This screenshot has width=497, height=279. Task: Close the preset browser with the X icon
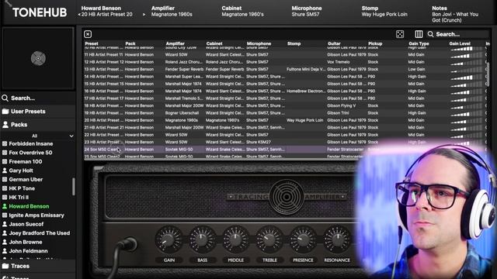(x=88, y=34)
